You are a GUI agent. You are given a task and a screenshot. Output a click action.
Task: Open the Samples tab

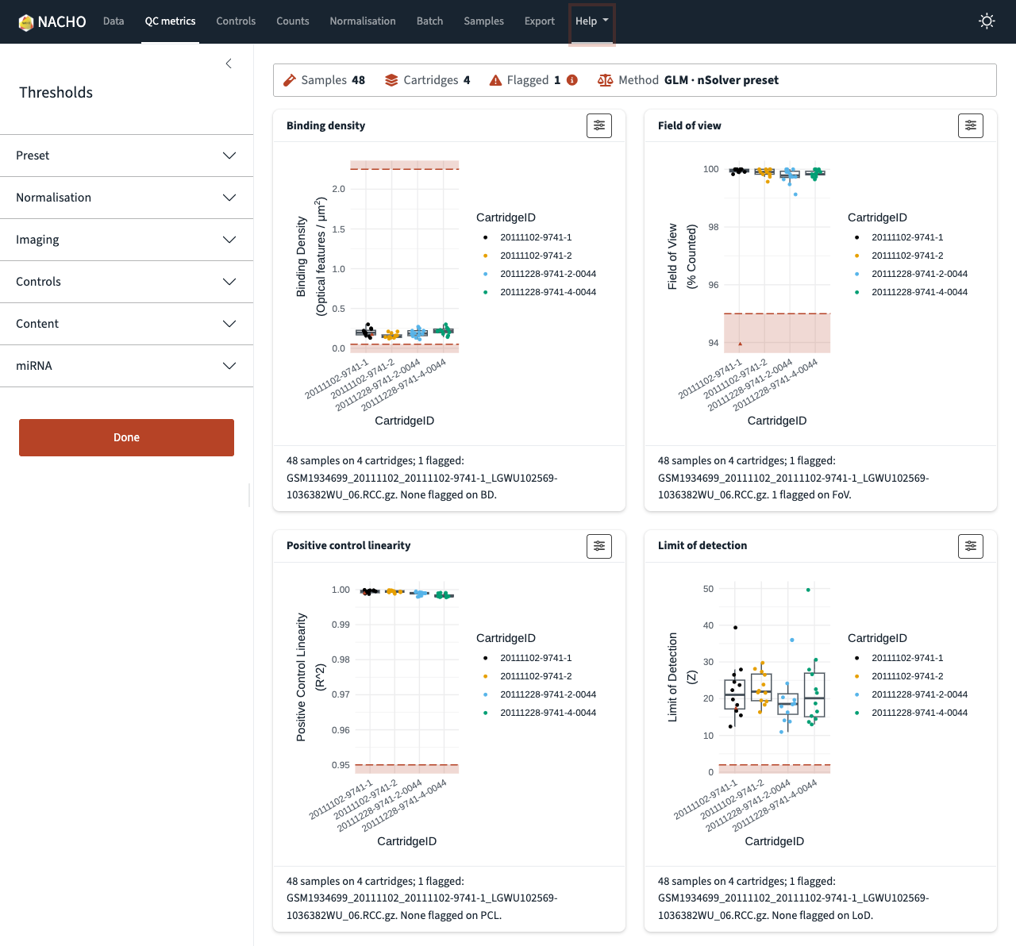click(x=483, y=21)
